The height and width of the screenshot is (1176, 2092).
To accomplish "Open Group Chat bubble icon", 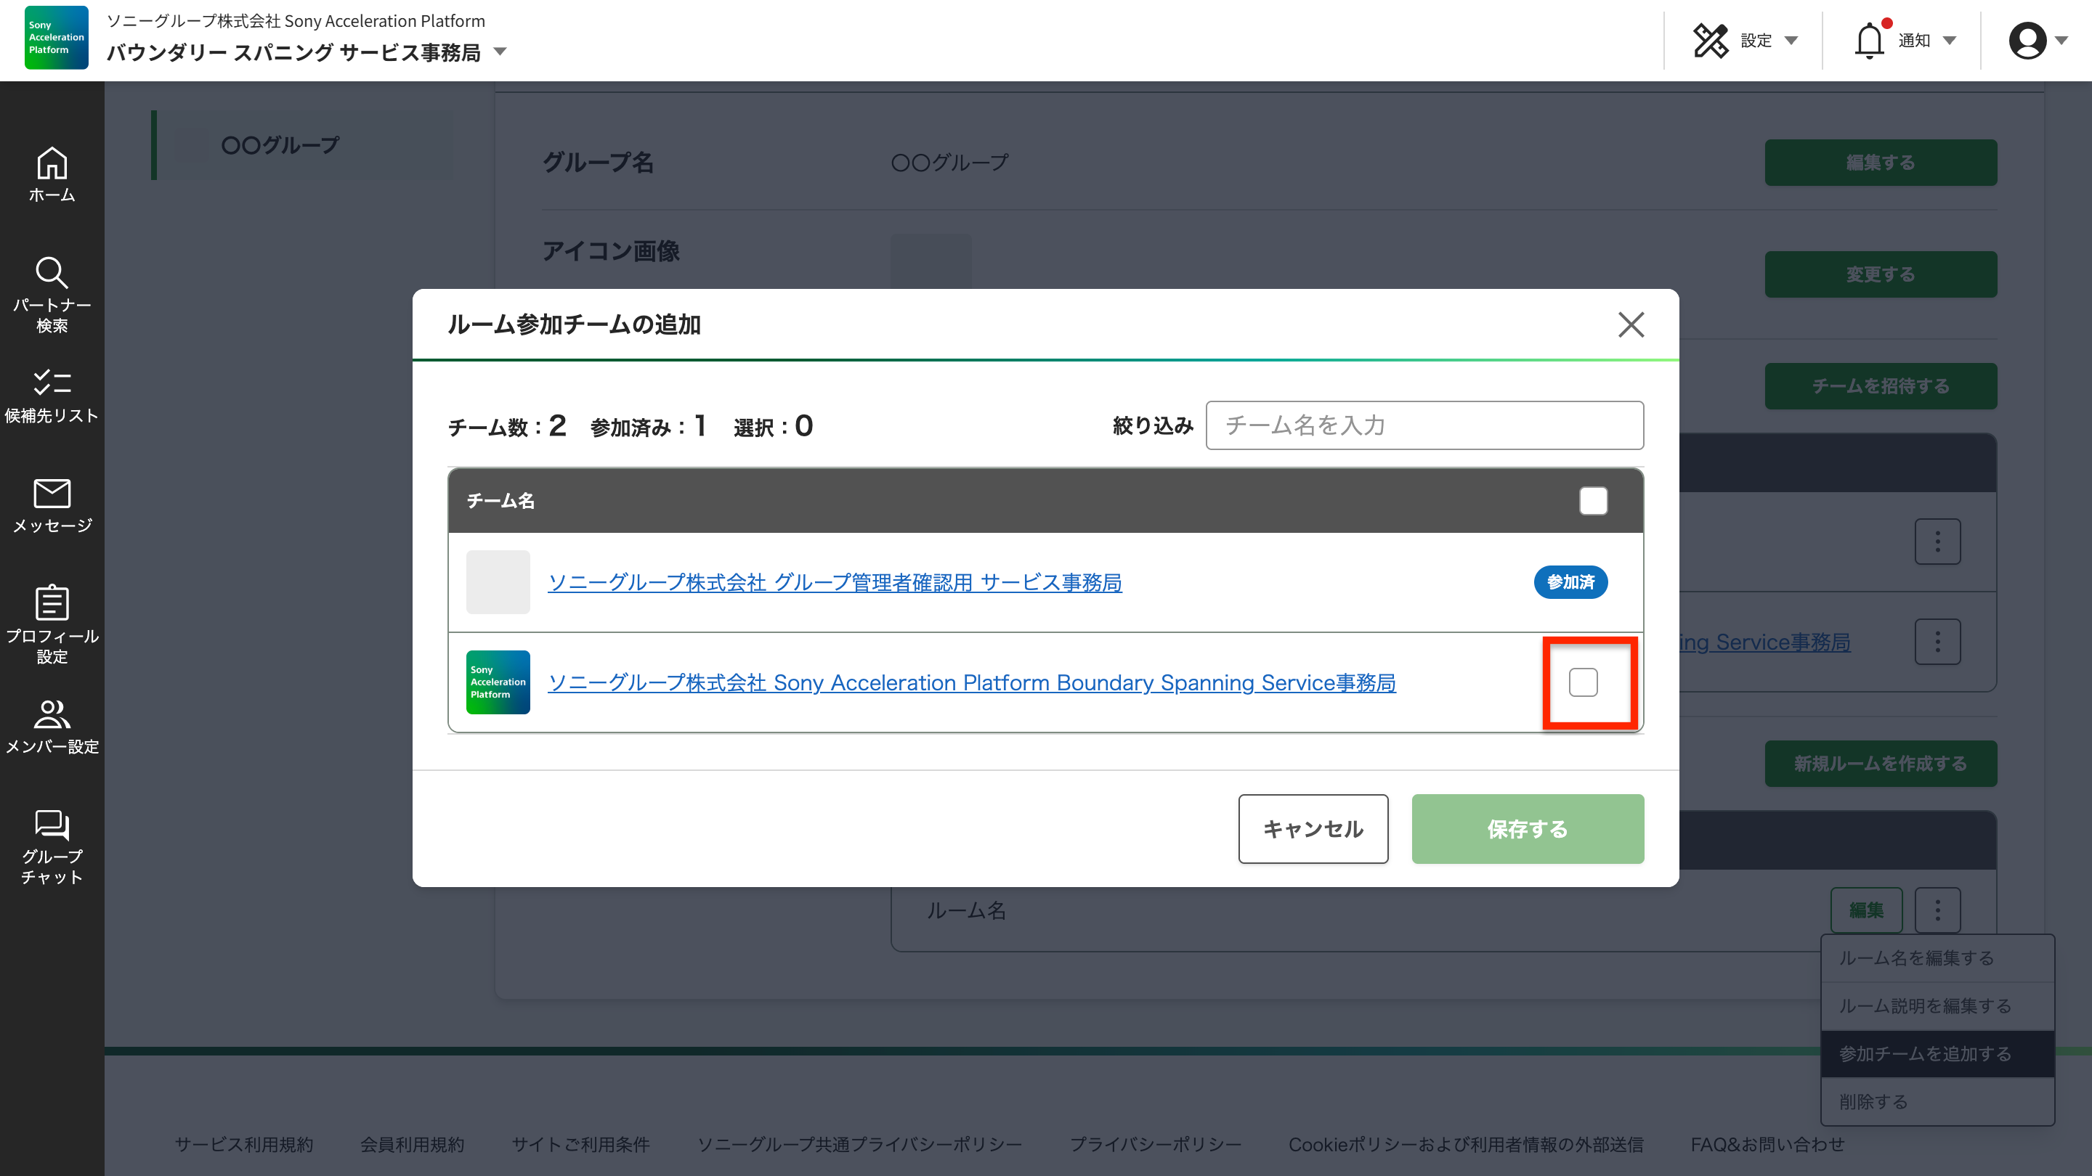I will click(x=52, y=825).
